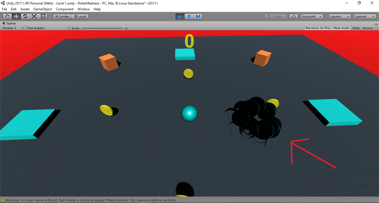Toggle the Stats overlay
This screenshot has height=203, width=379.
tap(356, 28)
